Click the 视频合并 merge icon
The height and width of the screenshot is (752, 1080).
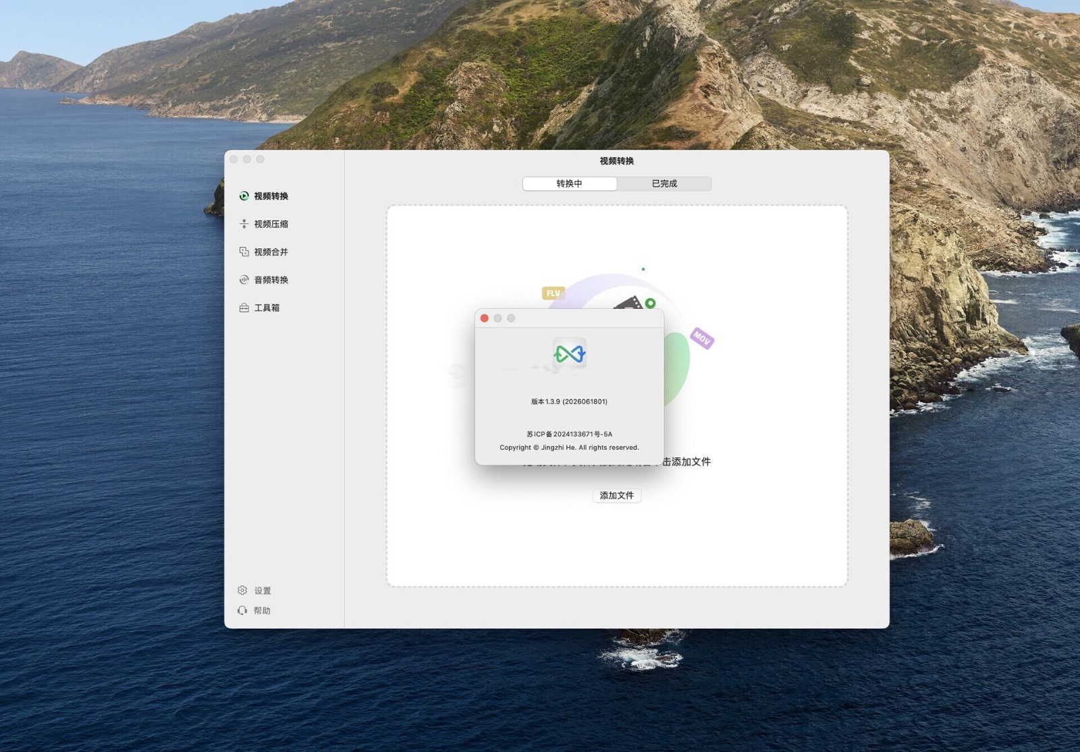(x=244, y=252)
